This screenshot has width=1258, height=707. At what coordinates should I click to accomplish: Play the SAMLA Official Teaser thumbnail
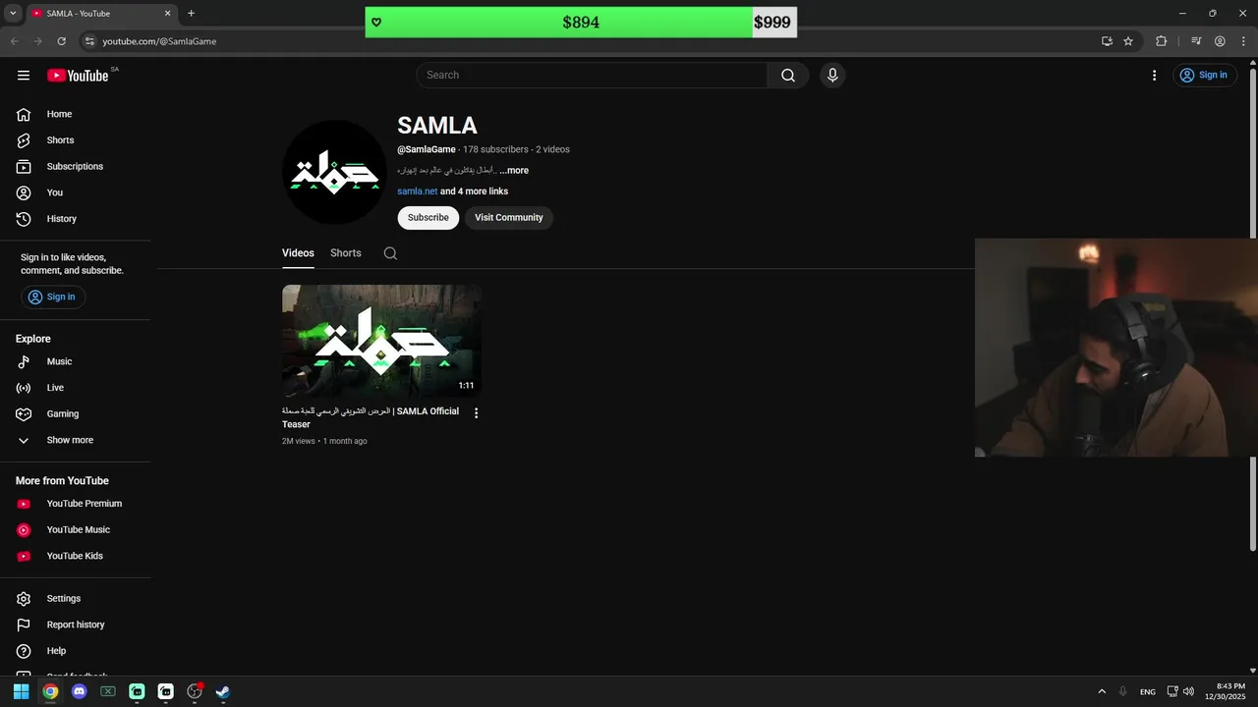[381, 341]
